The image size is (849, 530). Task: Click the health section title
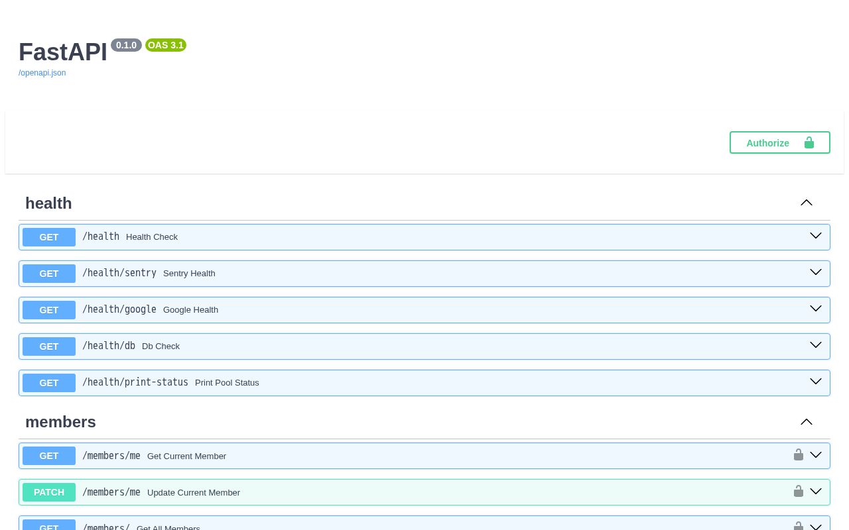click(48, 203)
